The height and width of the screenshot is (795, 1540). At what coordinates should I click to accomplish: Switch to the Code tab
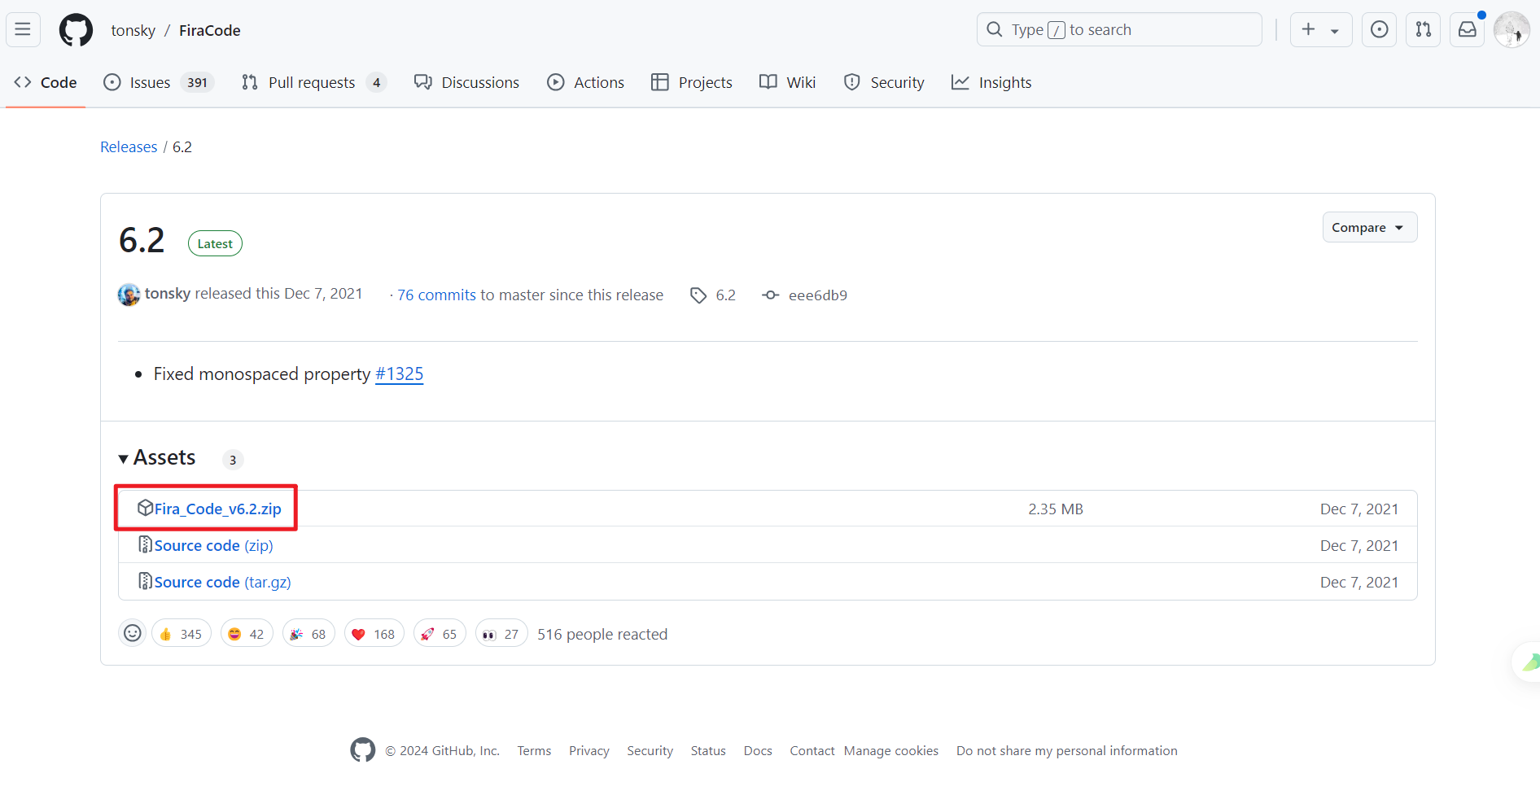46,82
